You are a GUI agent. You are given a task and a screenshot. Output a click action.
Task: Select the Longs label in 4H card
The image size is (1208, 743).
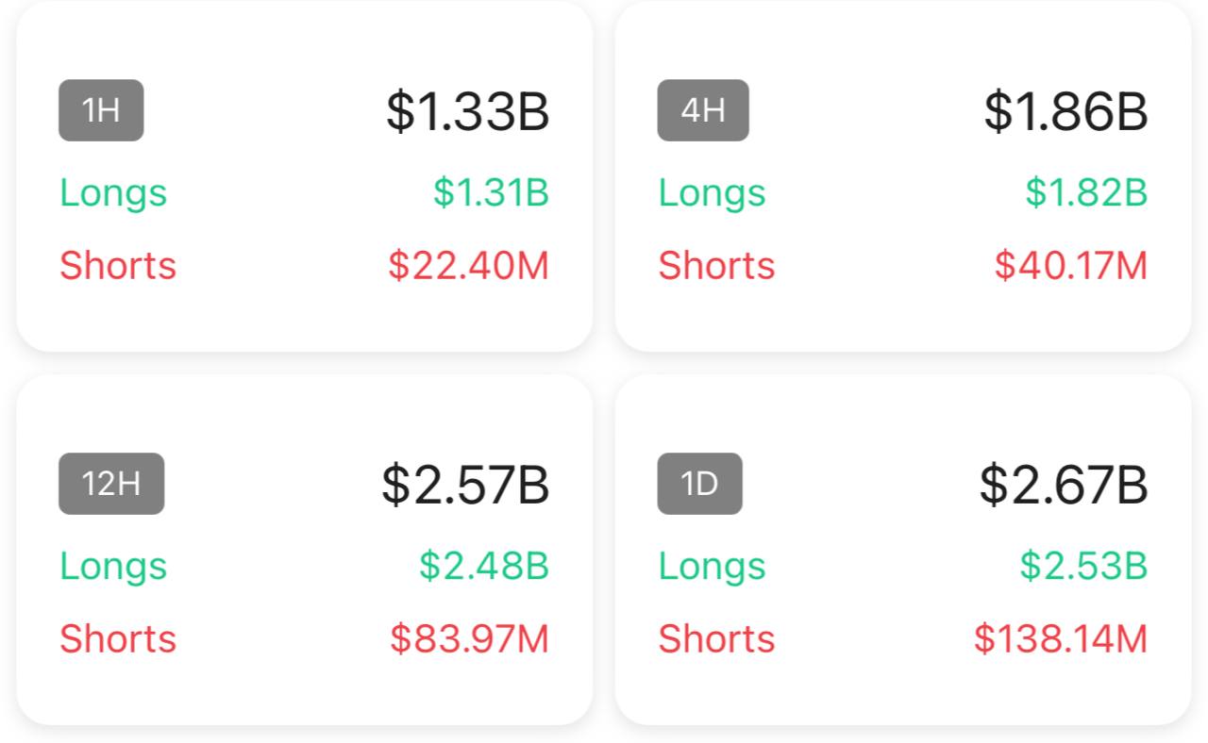[x=712, y=193]
